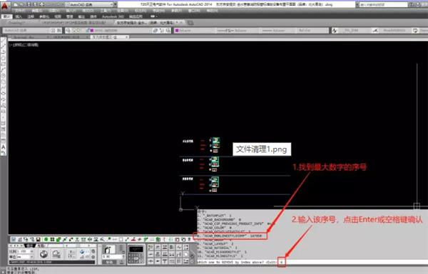Click the "ACAD_COLOR" command history line
Image resolution: width=428 pixels, height=274 pixels.
click(215, 228)
